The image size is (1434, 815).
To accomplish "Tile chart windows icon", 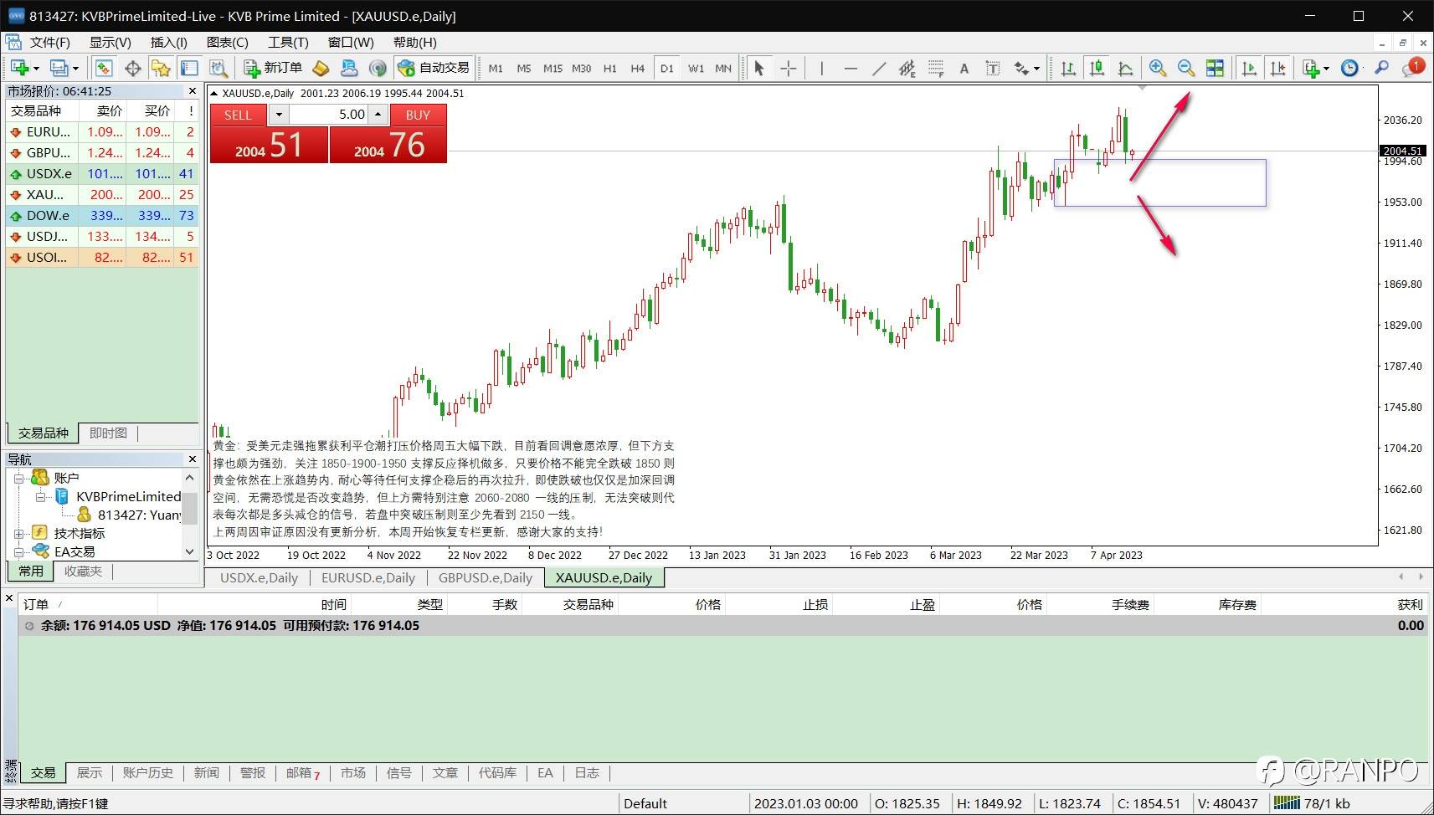I will point(1215,68).
